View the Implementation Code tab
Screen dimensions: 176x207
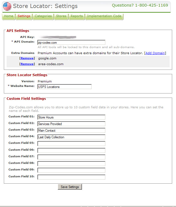pyautogui.click(x=104, y=16)
